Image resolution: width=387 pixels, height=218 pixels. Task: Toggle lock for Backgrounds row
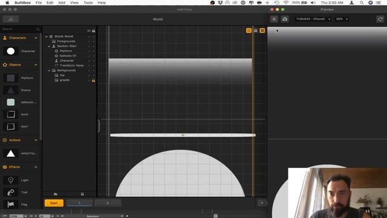click(x=94, y=70)
